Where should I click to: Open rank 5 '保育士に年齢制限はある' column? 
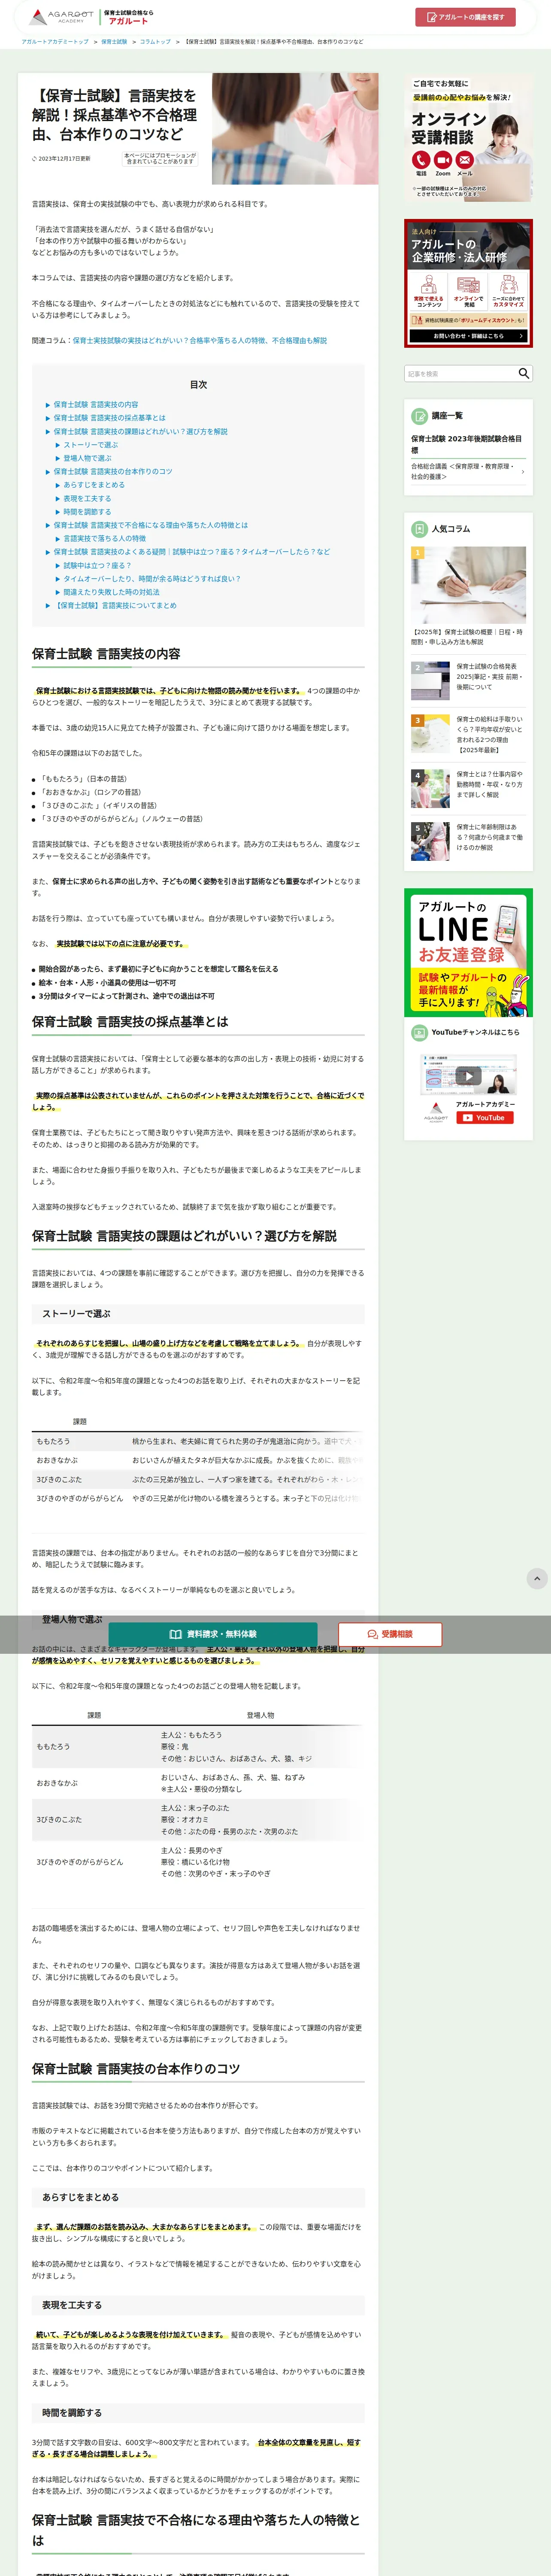(x=490, y=837)
